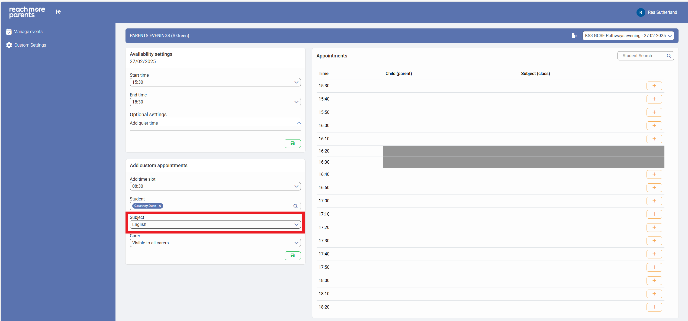Remove the Courtney Dunn tag with the X
This screenshot has height=321, width=688.
click(160, 206)
